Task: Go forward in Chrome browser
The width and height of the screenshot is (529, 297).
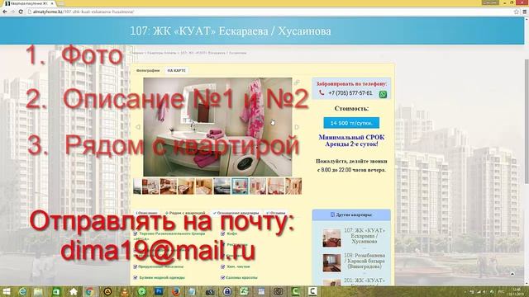Action: [x=13, y=12]
